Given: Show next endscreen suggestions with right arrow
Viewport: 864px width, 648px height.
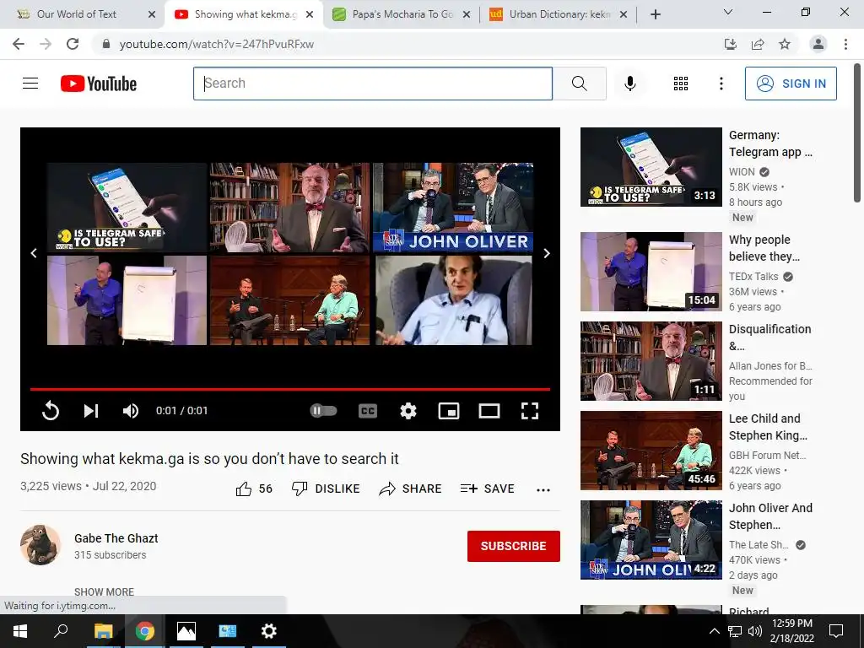Looking at the screenshot, I should [x=547, y=253].
